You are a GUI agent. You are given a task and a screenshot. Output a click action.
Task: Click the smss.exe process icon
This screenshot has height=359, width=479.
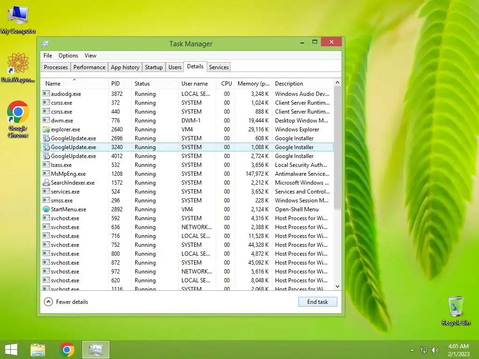[x=46, y=200]
